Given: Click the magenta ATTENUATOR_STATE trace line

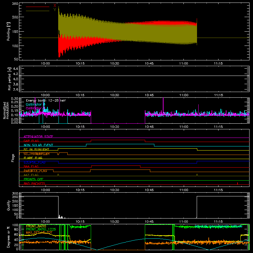Looking at the screenshot, I should (134, 138).
